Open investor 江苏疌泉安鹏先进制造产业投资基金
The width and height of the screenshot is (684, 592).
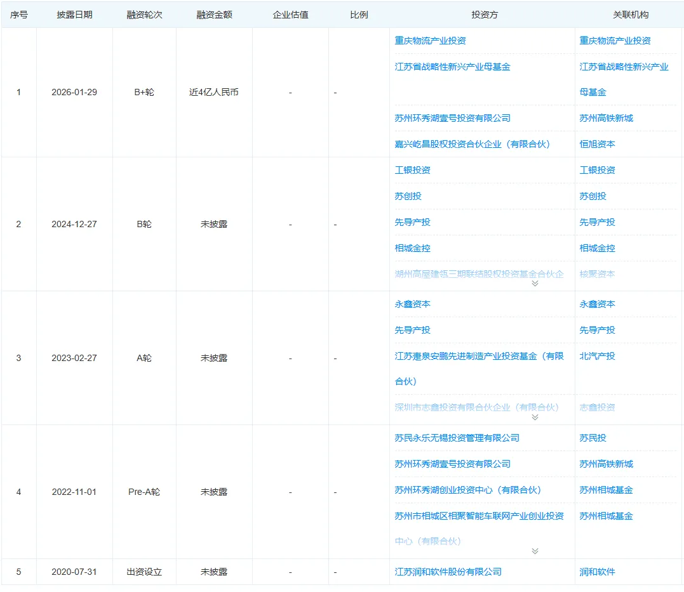point(479,369)
